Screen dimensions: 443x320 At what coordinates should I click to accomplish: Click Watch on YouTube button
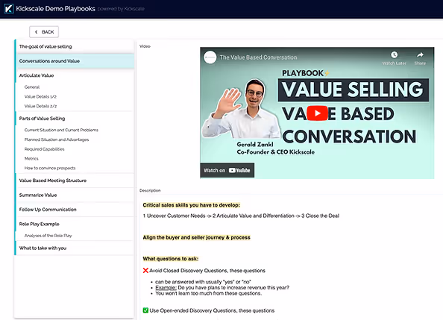point(227,170)
